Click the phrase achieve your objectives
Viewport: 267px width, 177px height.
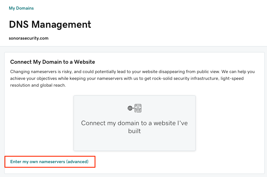pos(33,78)
